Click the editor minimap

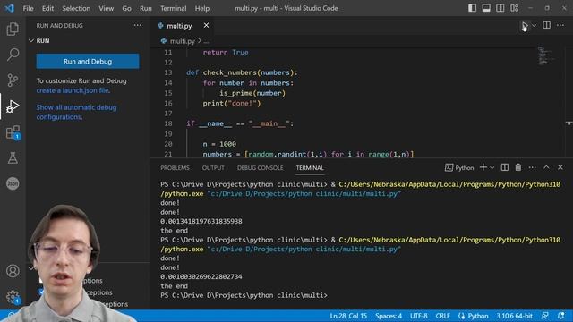(545, 55)
